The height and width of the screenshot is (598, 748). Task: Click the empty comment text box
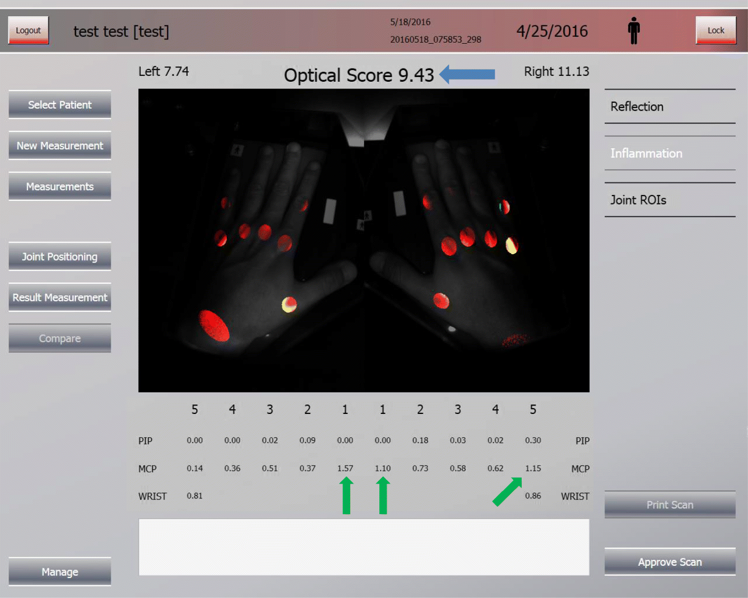coord(364,547)
